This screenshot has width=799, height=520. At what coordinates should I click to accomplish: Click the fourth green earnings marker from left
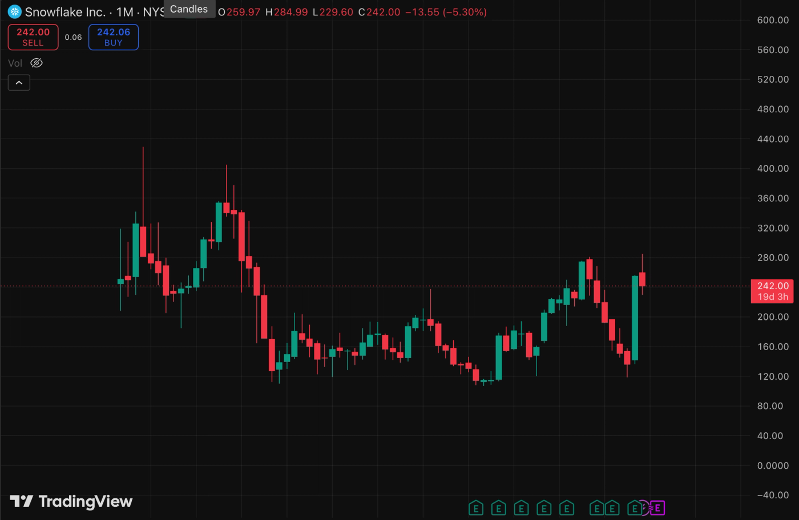coord(544,507)
